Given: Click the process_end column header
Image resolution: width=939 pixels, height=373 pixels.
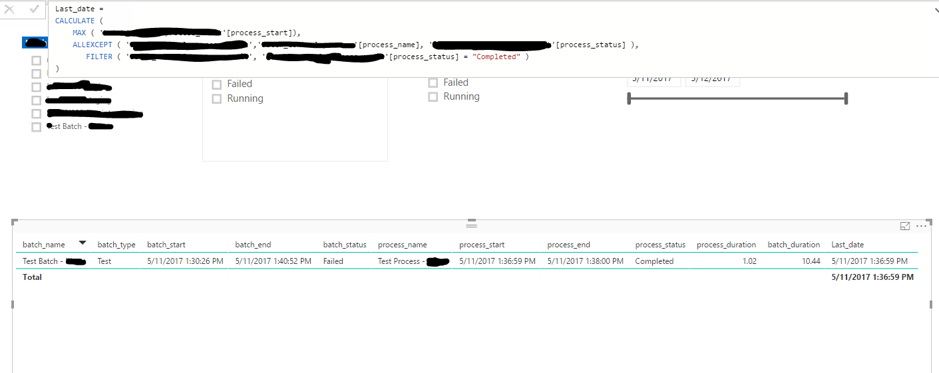Looking at the screenshot, I should [569, 245].
